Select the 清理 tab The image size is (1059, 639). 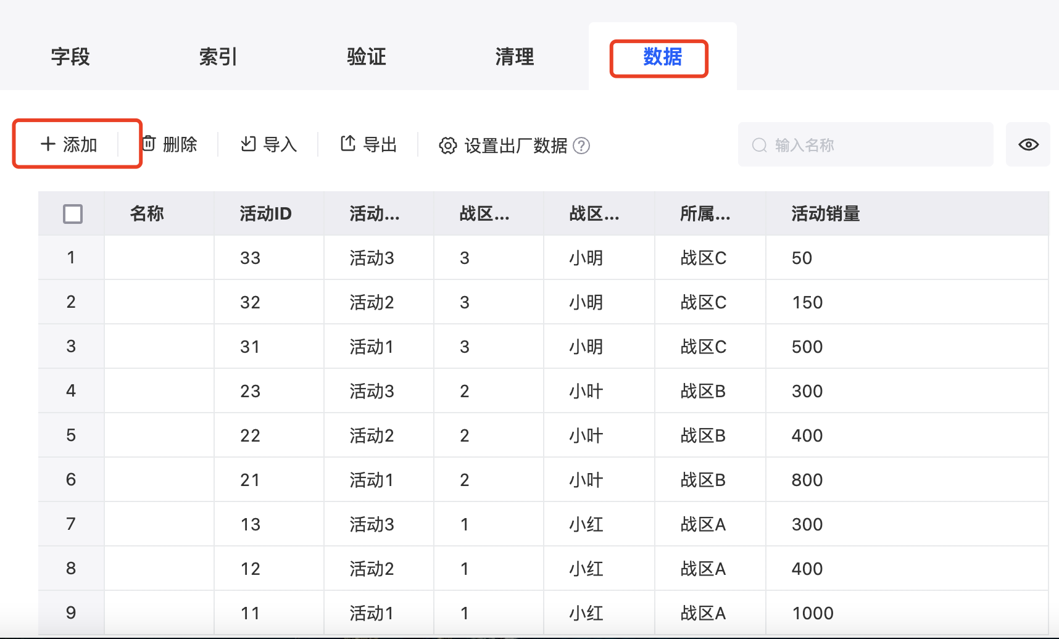coord(514,57)
